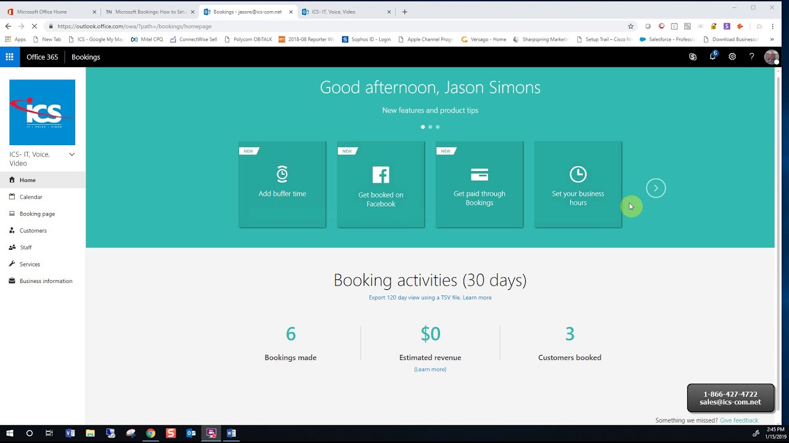
Task: Open Skype icon in Office header
Action: 693,57
